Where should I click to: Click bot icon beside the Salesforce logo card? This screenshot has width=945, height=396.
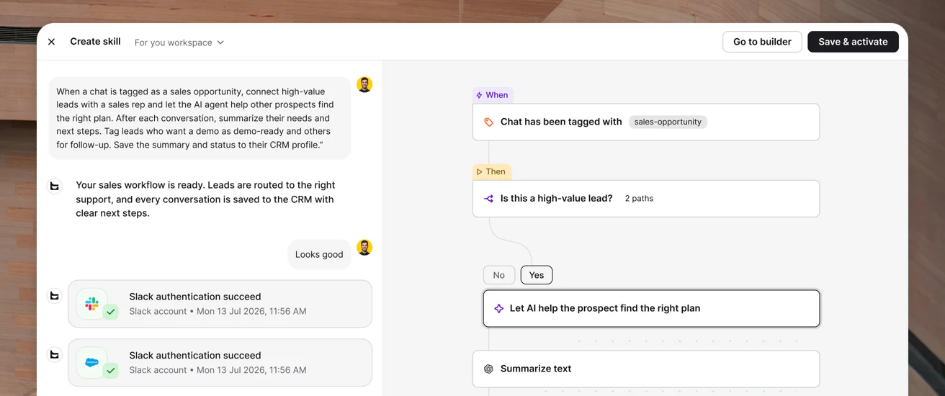(x=54, y=355)
